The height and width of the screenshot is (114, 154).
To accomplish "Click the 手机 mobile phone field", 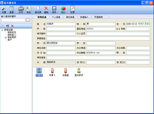I will tap(61, 29).
